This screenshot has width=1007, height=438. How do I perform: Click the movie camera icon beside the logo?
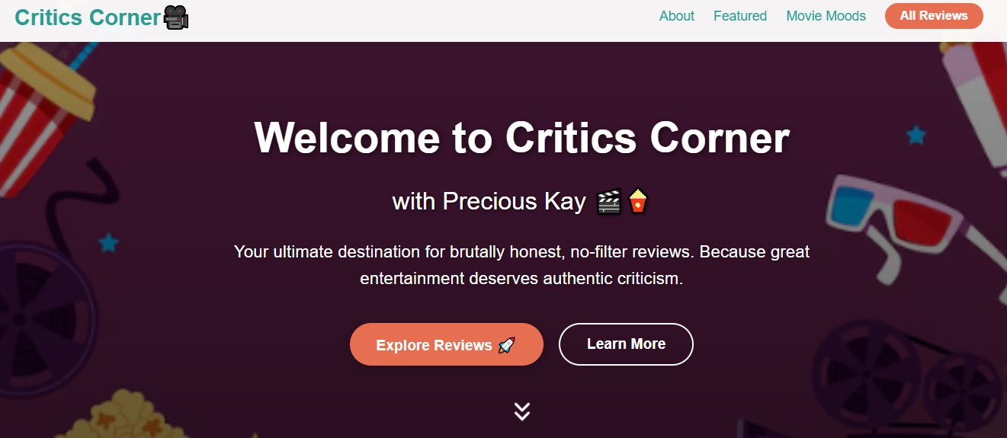pos(176,18)
